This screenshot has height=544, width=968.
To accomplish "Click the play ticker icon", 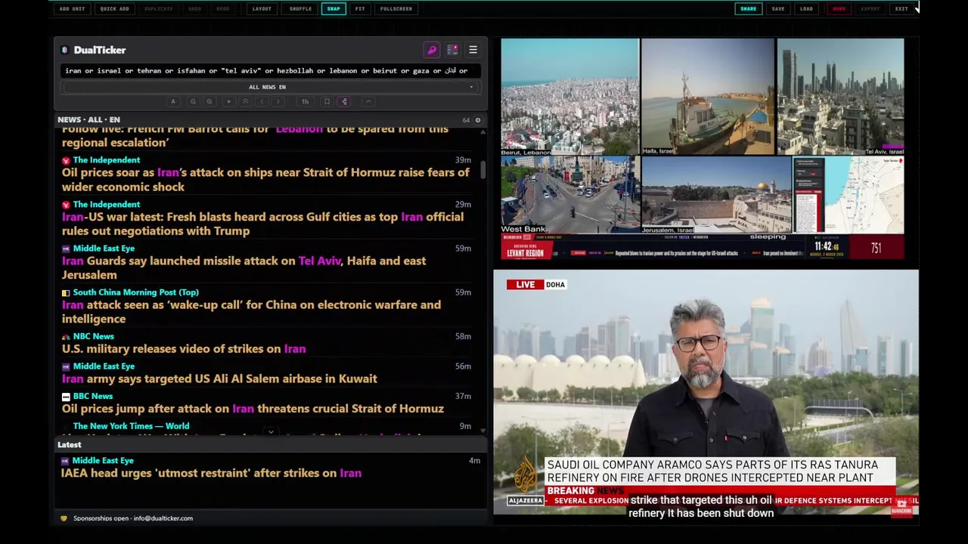I will click(228, 101).
